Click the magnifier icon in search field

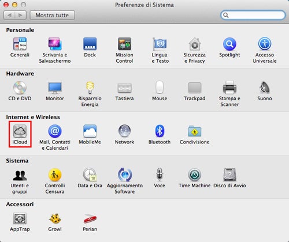(x=226, y=15)
